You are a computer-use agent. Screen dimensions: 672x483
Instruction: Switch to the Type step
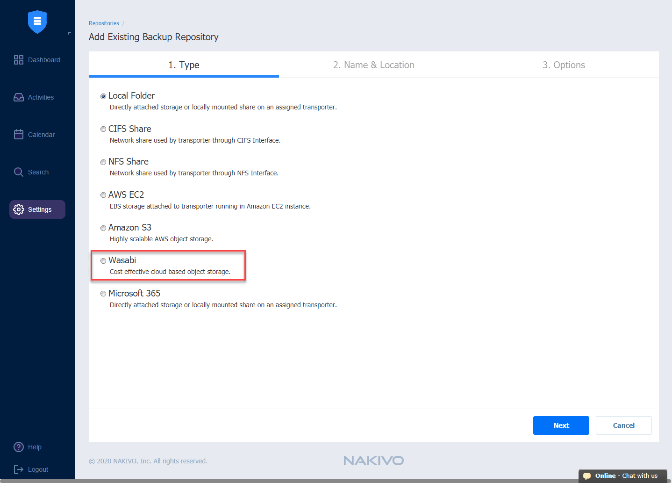184,65
